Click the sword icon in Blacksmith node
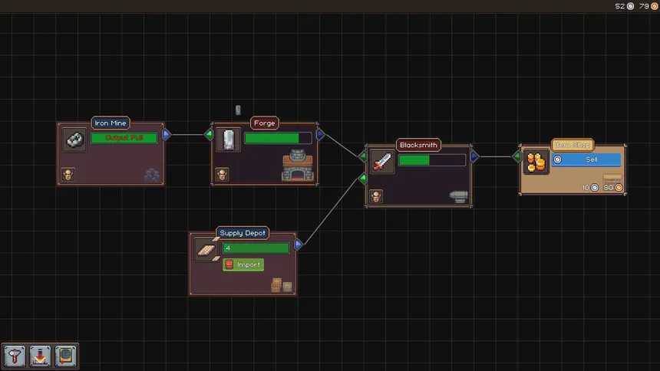Image resolution: width=660 pixels, height=371 pixels. [x=382, y=161]
